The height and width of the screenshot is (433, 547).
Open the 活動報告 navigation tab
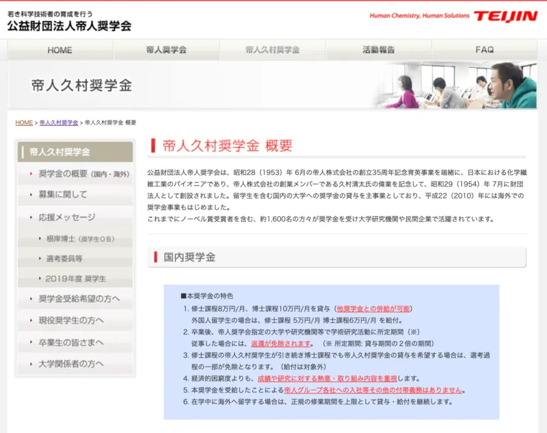pos(378,50)
